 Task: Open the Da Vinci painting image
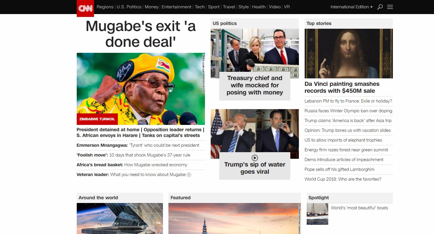coord(349,53)
